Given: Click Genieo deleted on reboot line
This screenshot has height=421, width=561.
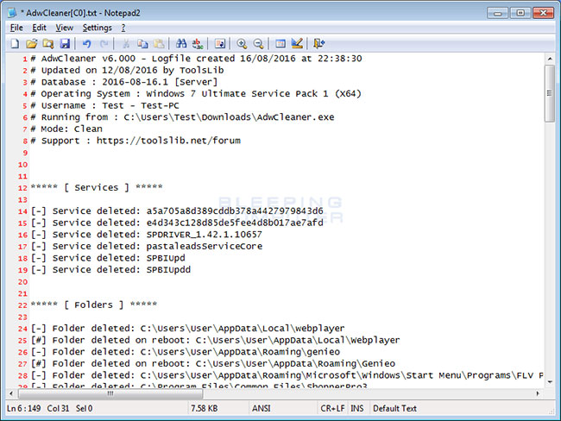Looking at the screenshot, I should click(x=213, y=364).
